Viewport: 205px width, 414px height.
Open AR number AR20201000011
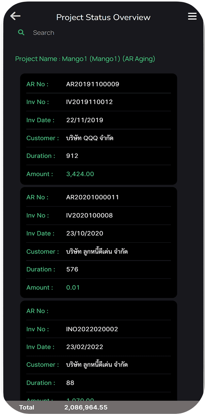pos(92,197)
